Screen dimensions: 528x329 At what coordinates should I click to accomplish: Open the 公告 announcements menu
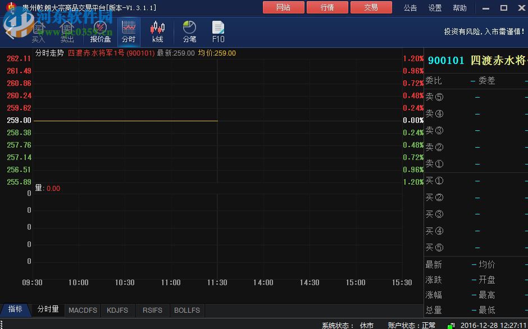pos(410,8)
